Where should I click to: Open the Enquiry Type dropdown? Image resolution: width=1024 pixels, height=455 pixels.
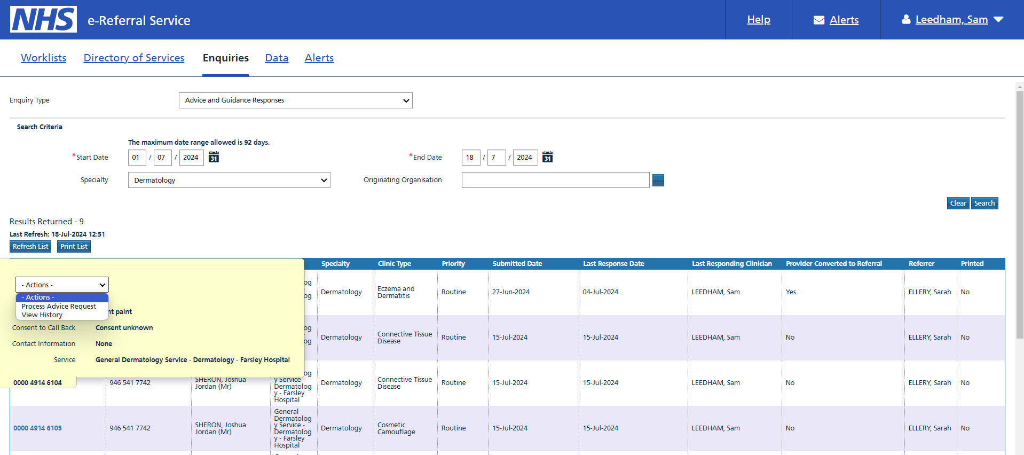pyautogui.click(x=295, y=100)
